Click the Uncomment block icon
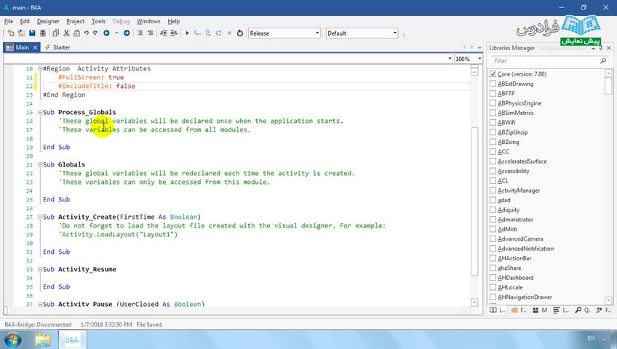Viewport: 617px width, 349px height. coord(151,33)
